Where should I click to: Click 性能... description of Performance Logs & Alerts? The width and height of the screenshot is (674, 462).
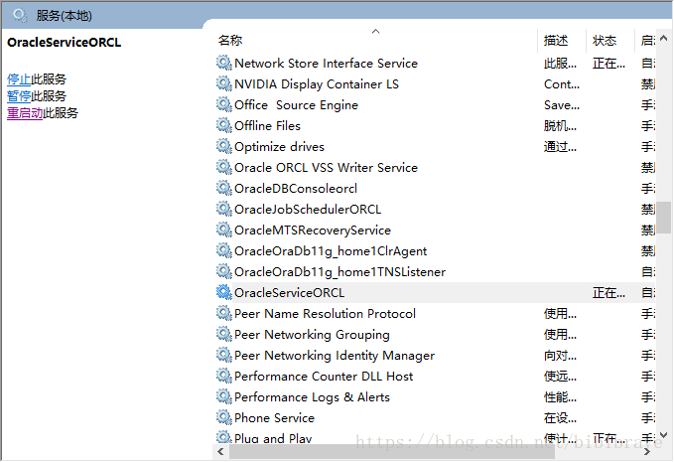tap(560, 397)
